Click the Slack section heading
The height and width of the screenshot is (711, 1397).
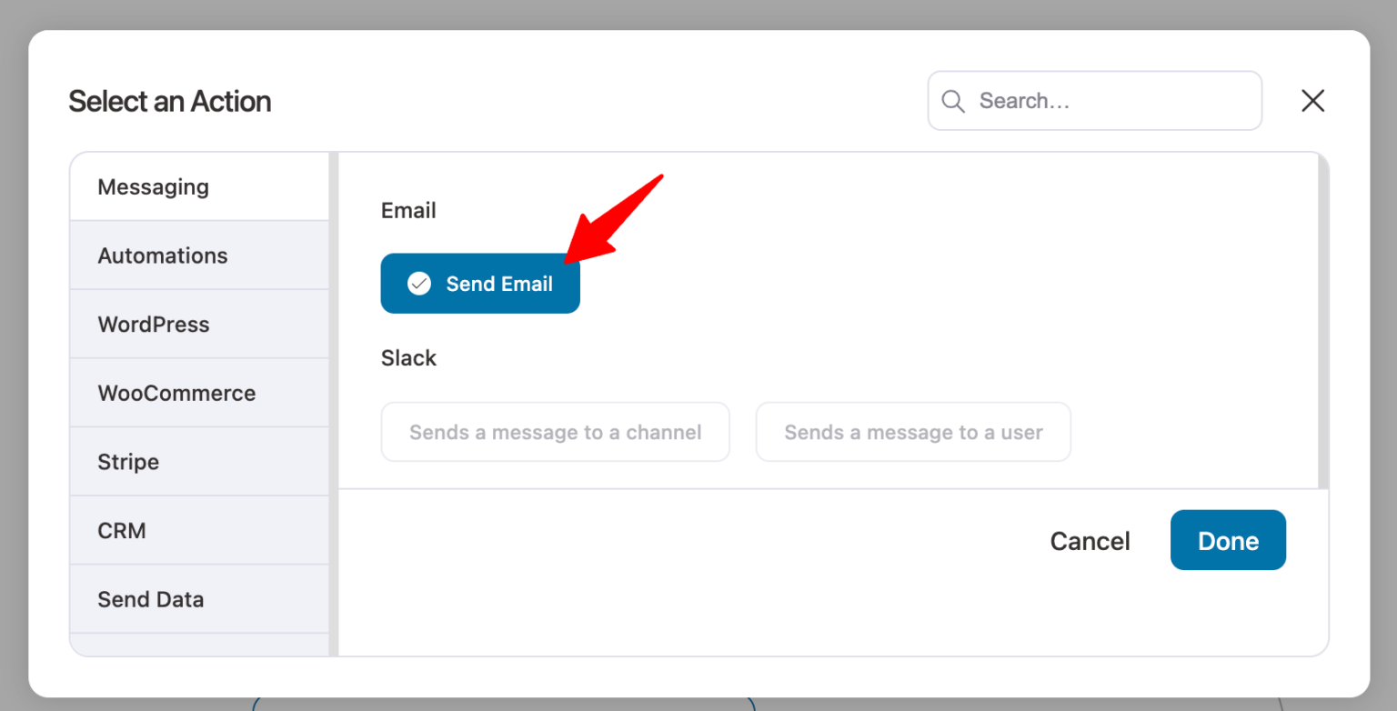pos(408,357)
